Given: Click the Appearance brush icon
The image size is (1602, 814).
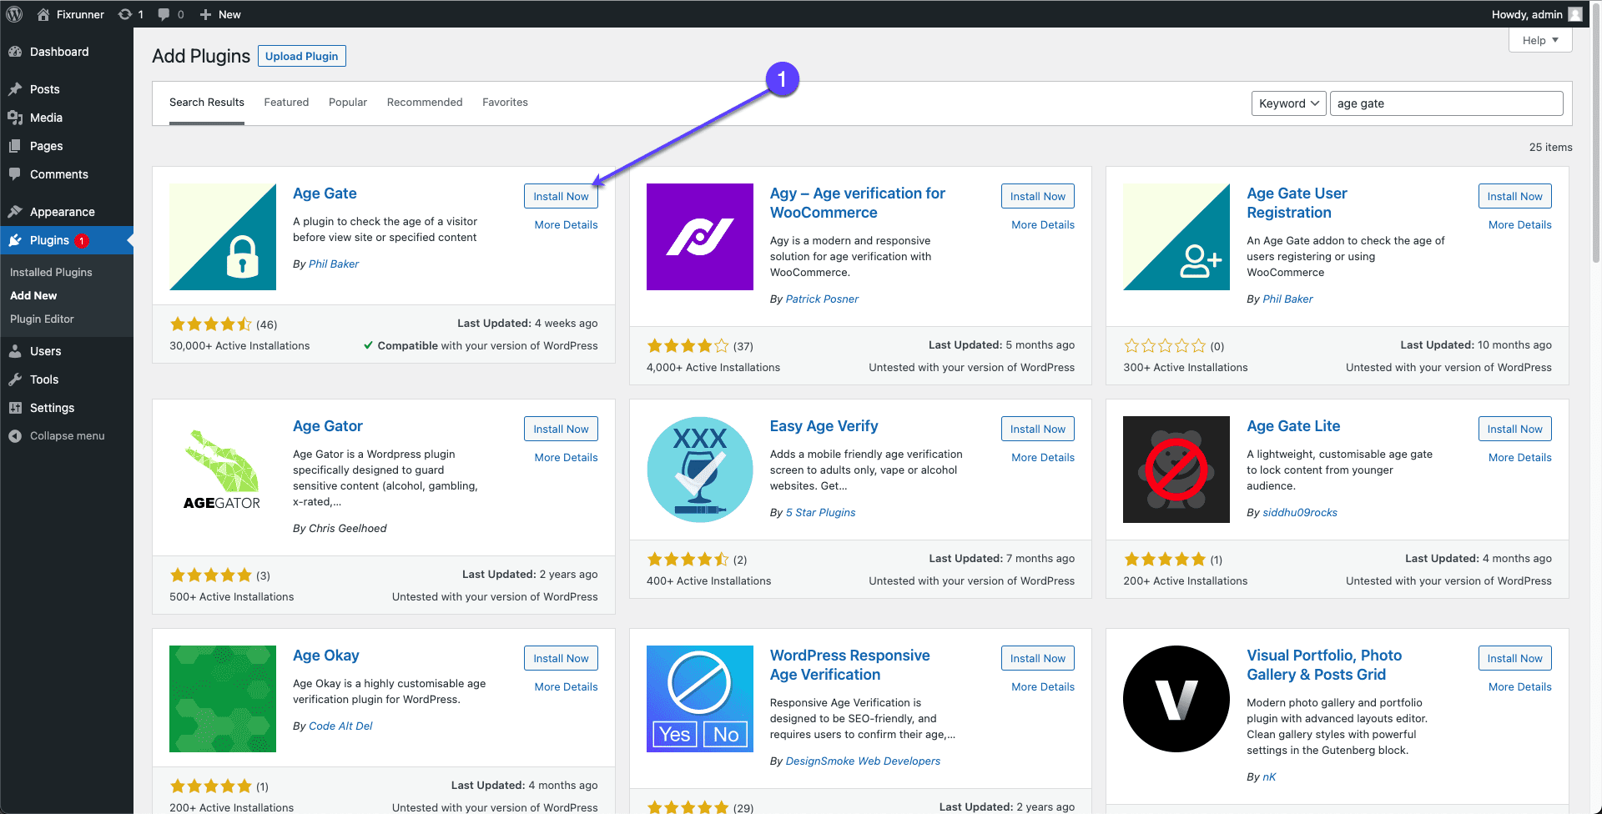Looking at the screenshot, I should pyautogui.click(x=15, y=212).
